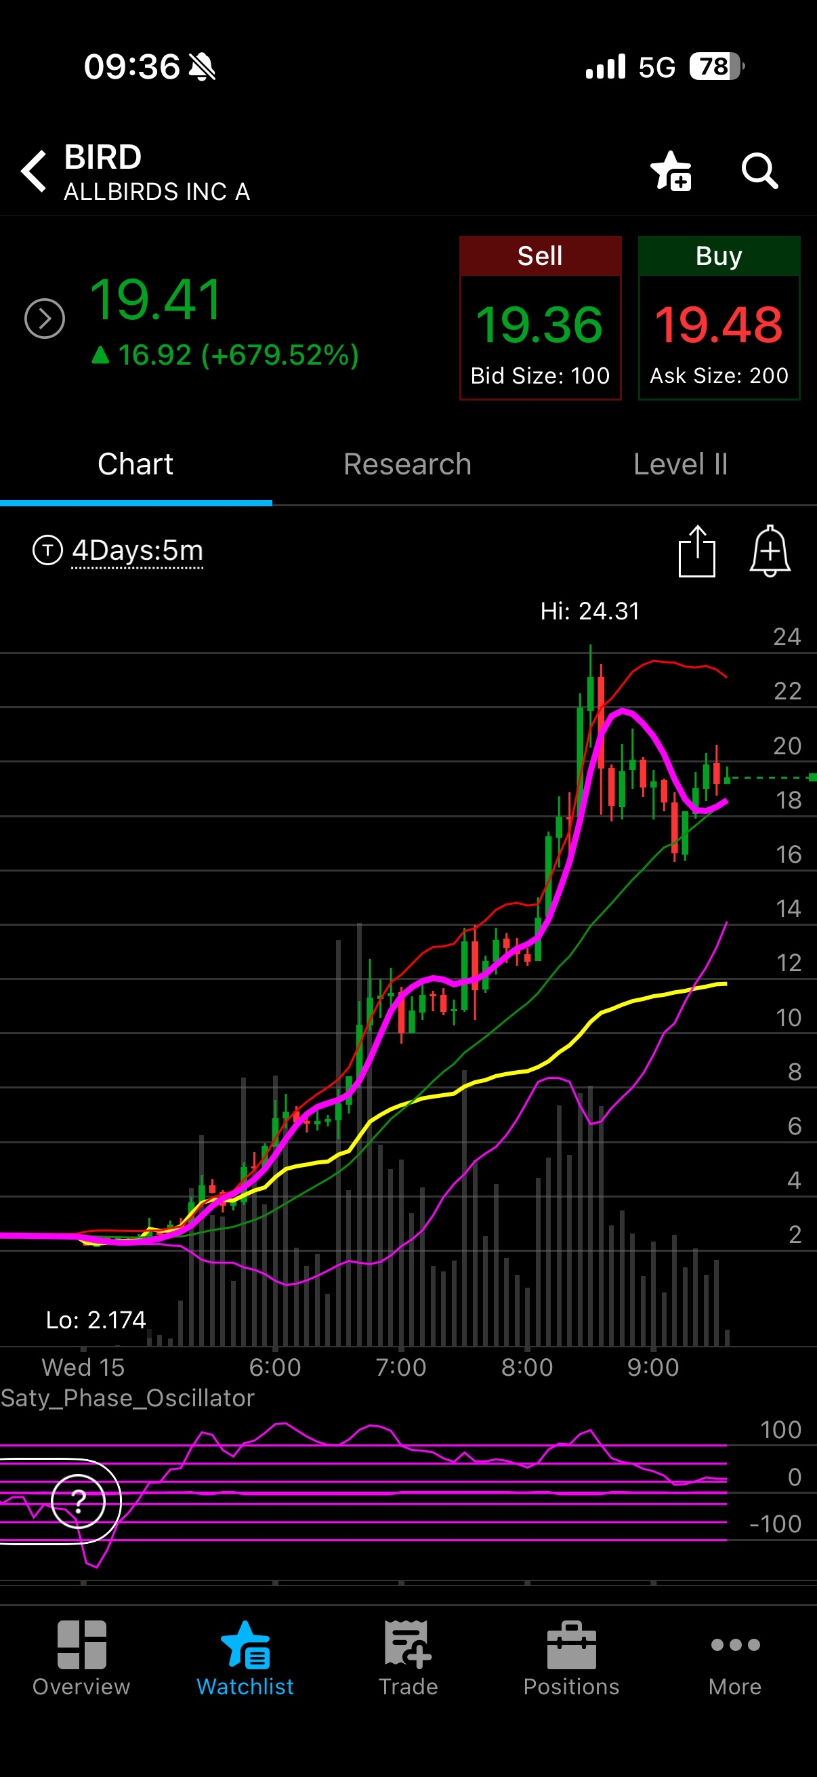Tap the last price 19.41
The height and width of the screenshot is (1777, 817).
pos(156,300)
